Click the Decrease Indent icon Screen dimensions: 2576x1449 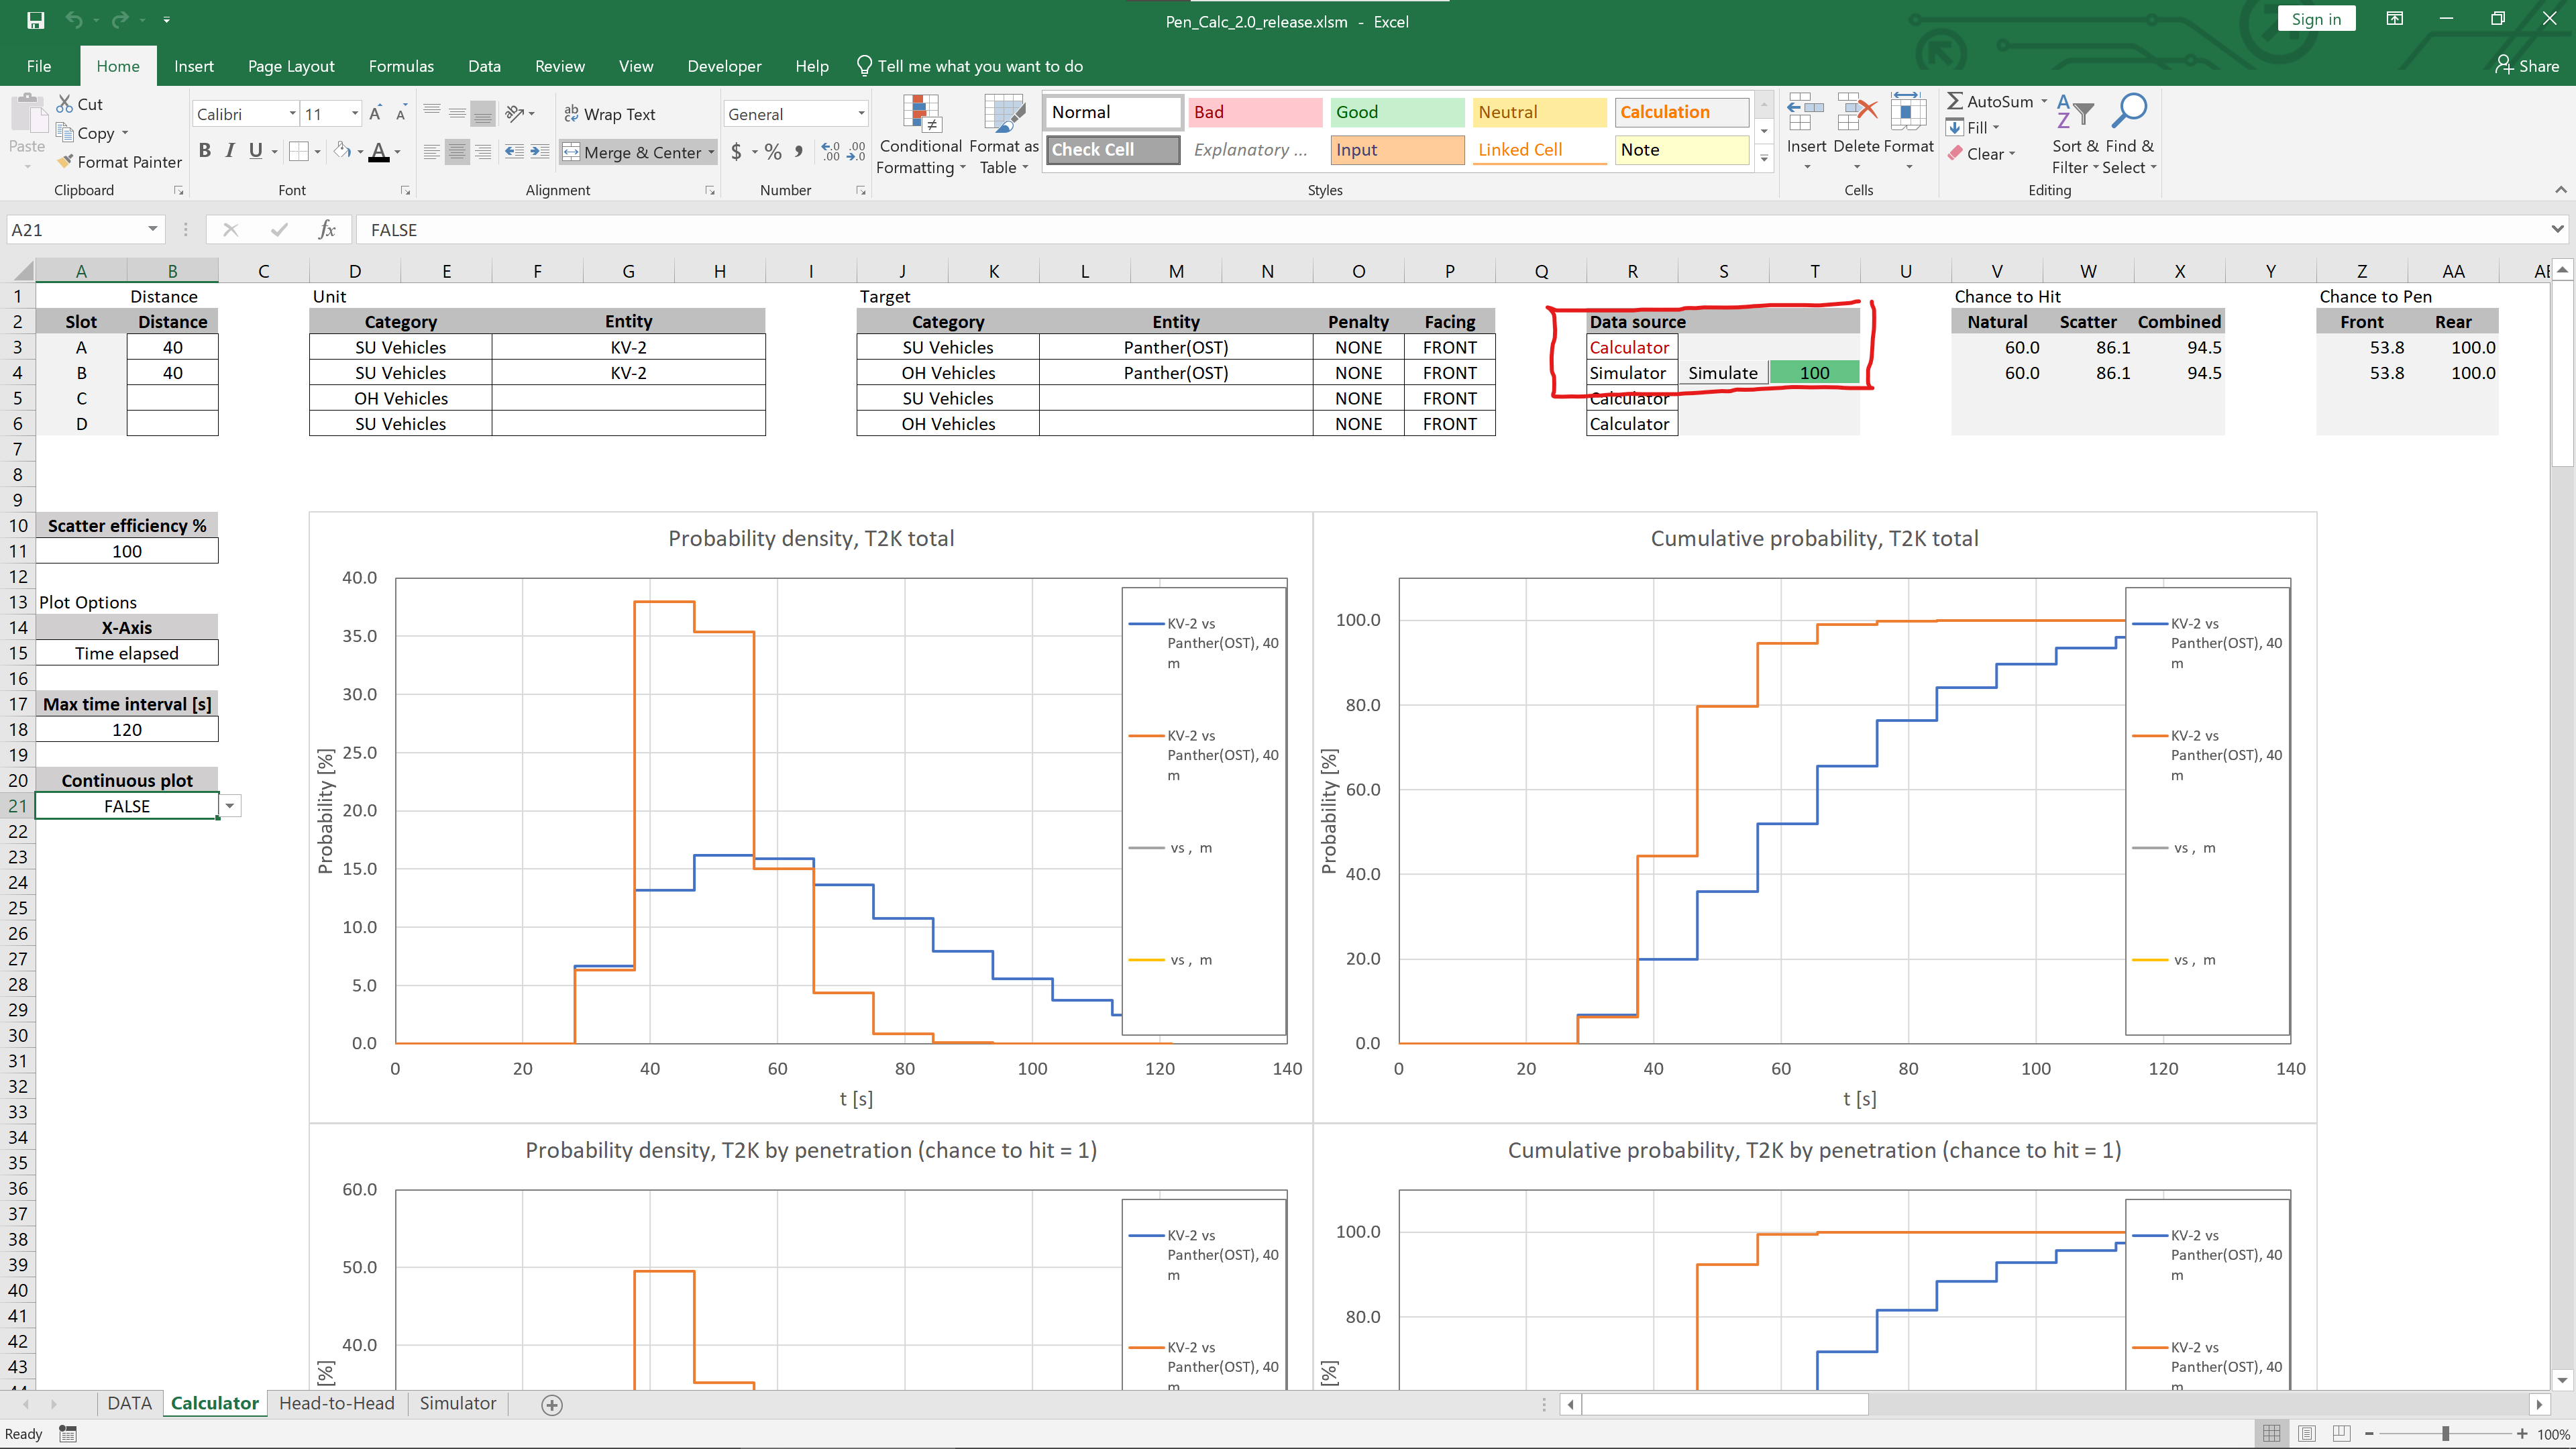coord(514,152)
